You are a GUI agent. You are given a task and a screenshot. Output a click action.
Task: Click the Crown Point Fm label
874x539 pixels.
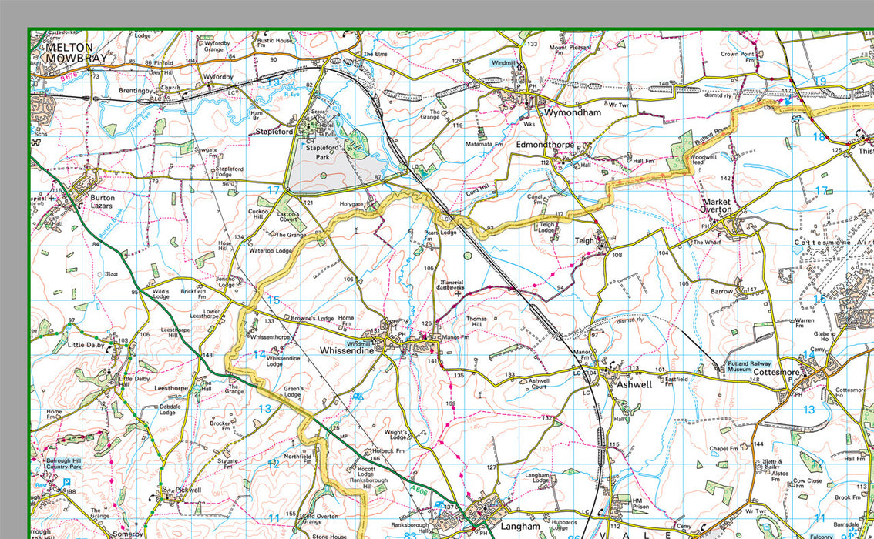[x=737, y=57]
